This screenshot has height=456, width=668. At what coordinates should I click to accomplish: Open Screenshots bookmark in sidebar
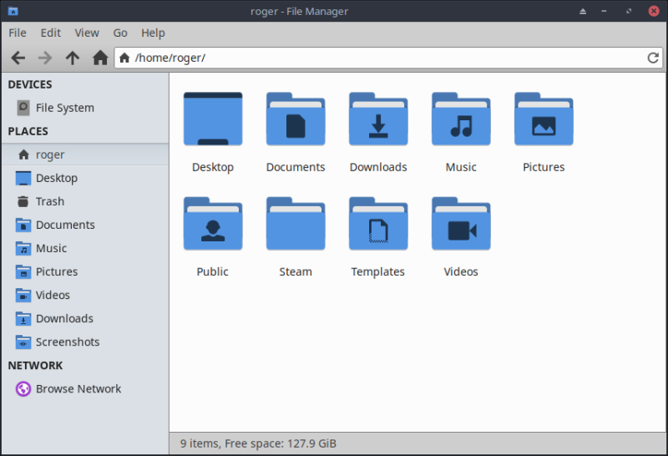coord(67,342)
